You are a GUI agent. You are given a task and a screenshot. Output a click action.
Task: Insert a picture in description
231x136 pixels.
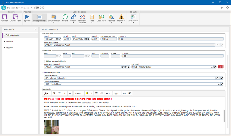tap(130, 93)
